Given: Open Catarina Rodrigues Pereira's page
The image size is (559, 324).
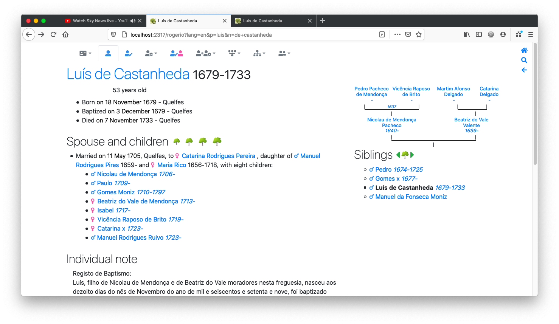Looking at the screenshot, I should [x=219, y=156].
